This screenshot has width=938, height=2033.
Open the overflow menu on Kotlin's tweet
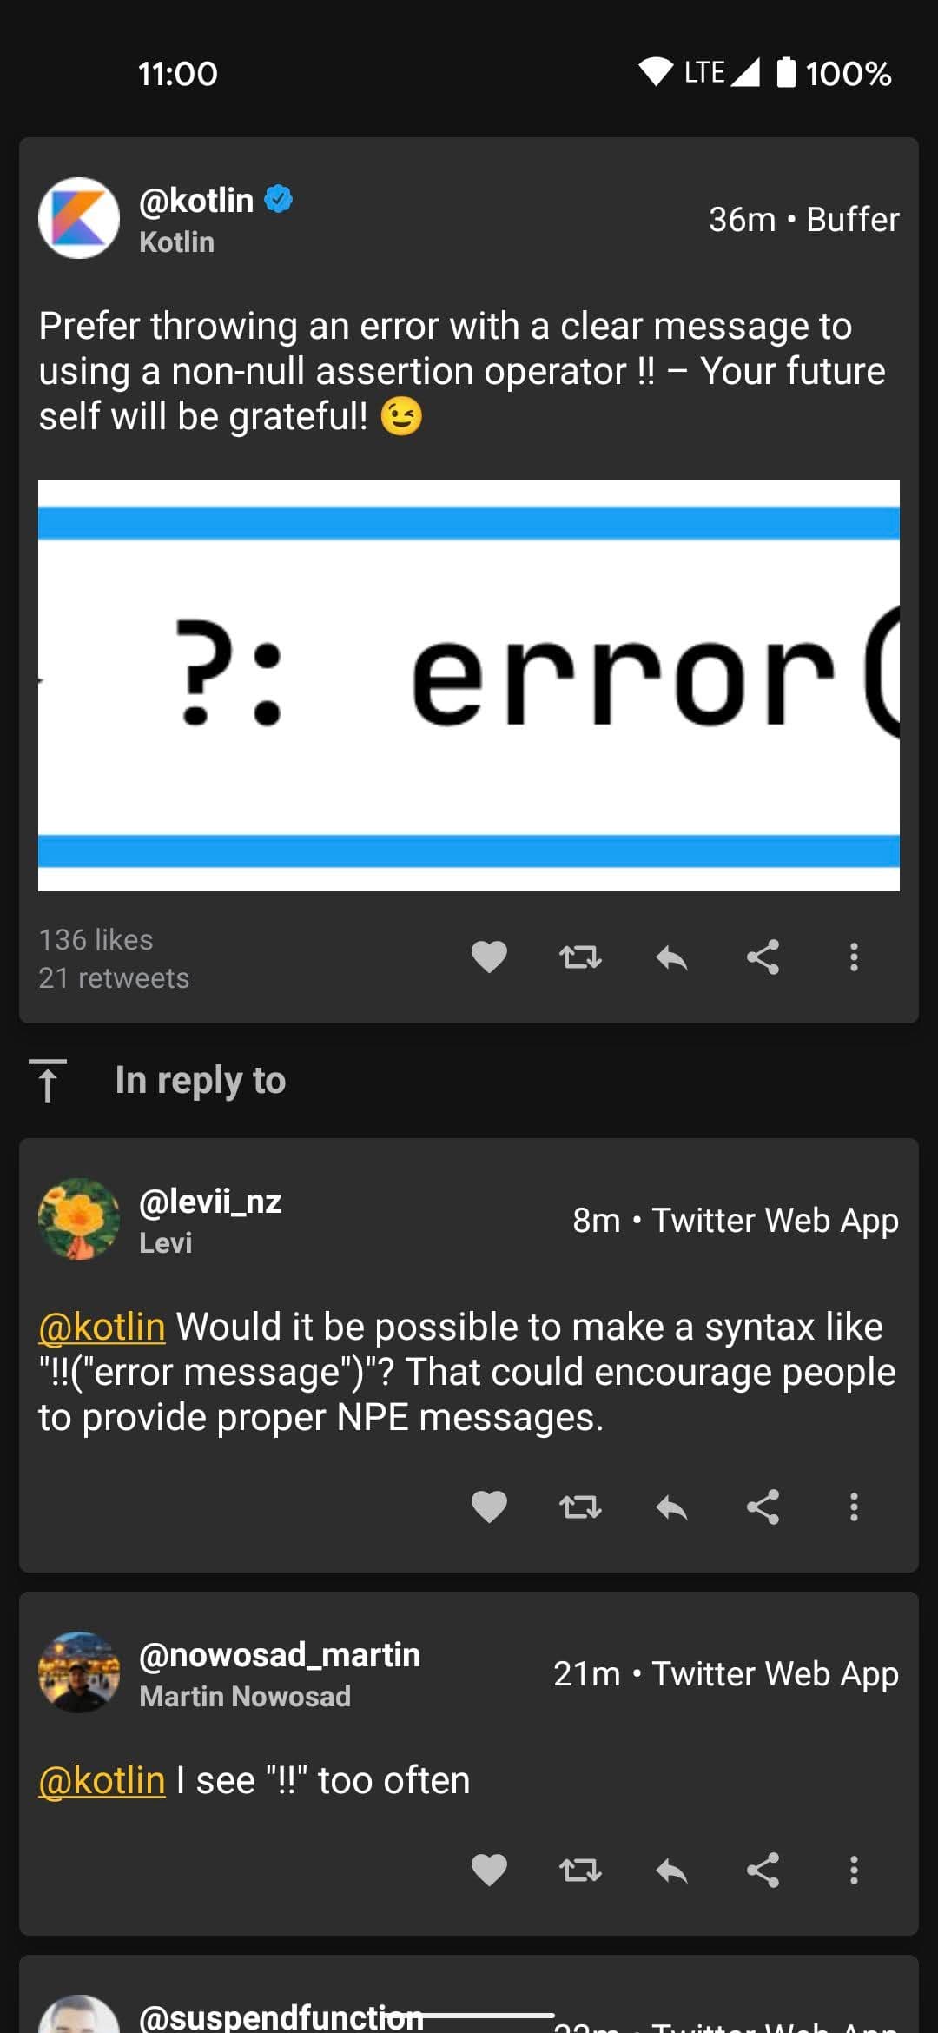[854, 957]
